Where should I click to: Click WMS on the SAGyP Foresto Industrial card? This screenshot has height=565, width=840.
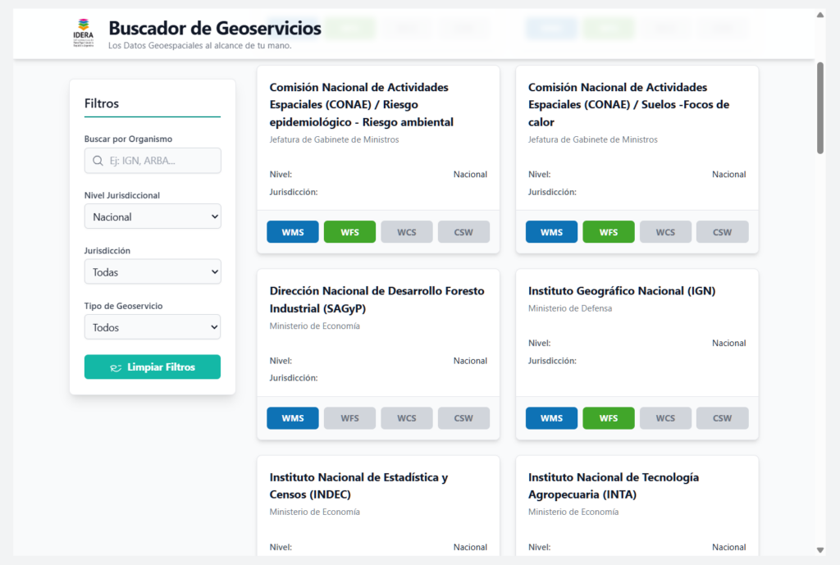(292, 418)
